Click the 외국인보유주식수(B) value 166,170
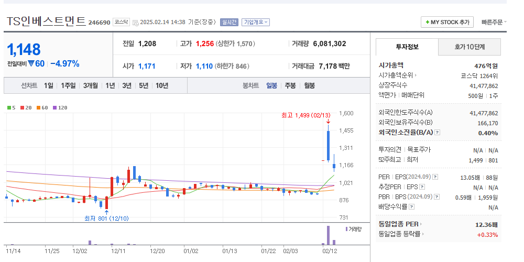This screenshot has height=262, width=524. [488, 123]
